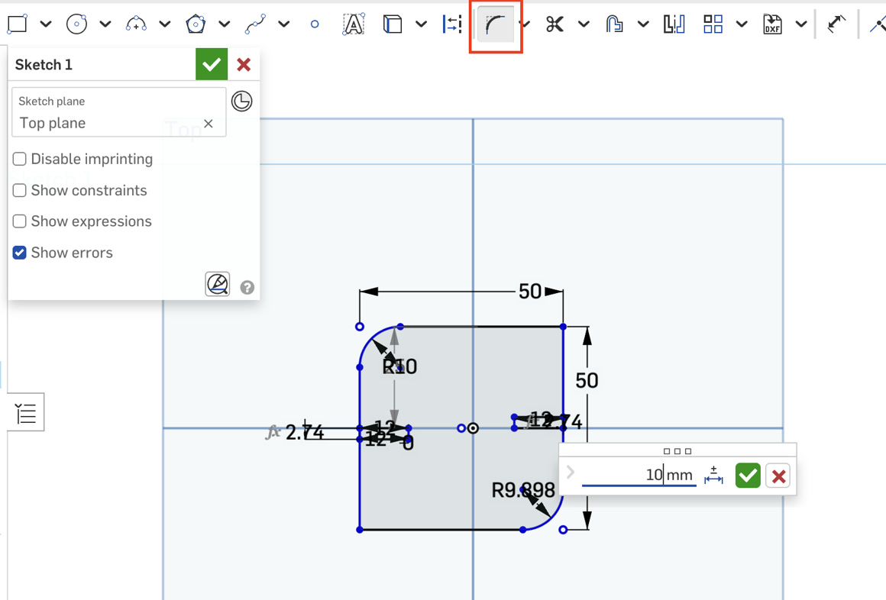
Task: Open the pattern tool dropdown arrow
Action: point(742,24)
